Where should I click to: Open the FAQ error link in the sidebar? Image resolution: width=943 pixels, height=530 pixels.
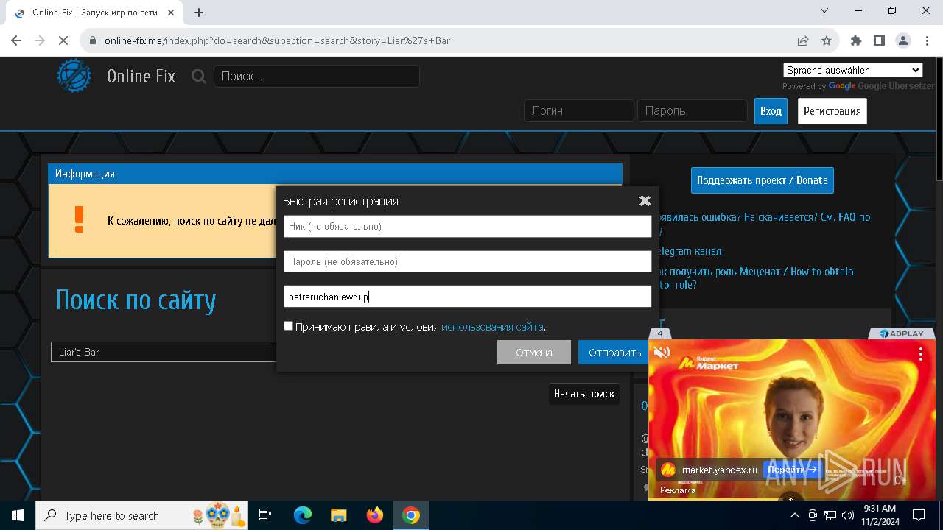point(763,223)
